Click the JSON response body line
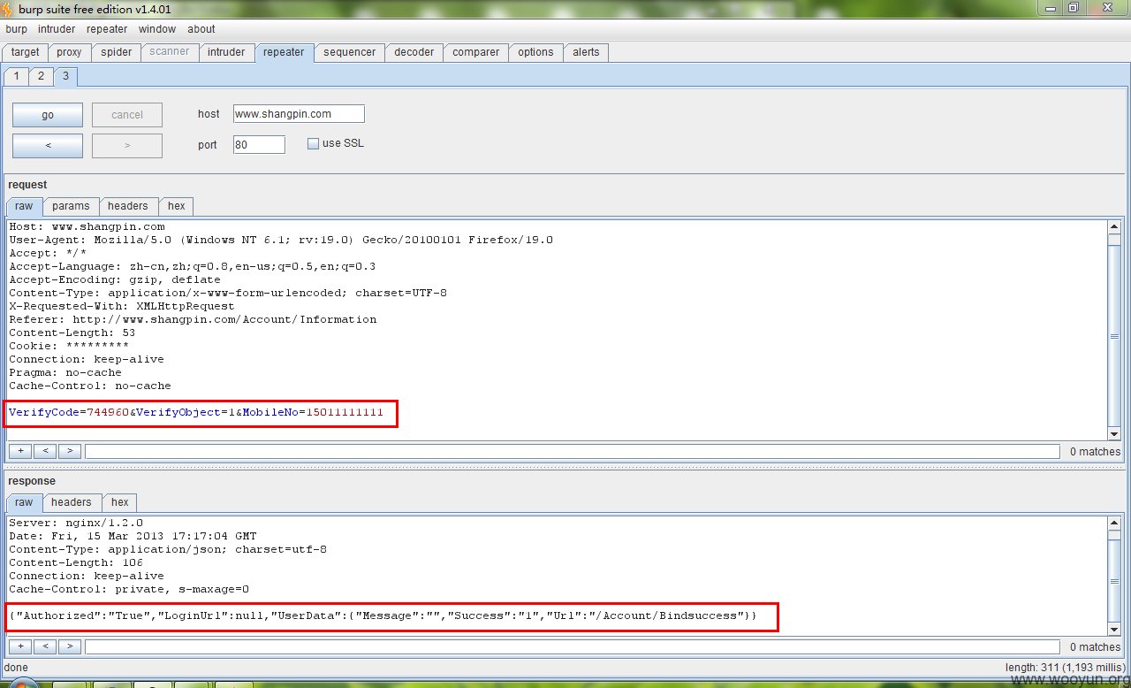The height and width of the screenshot is (688, 1131). pyautogui.click(x=383, y=615)
